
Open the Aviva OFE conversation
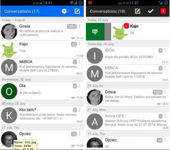[128, 121]
